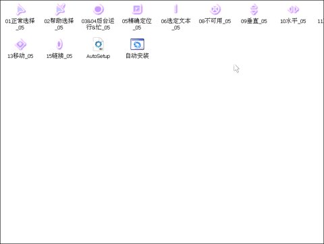Viewport: 324px width, 244px height.
Task: Select the 02帮助选择_05 cursor file icon
Action: (x=60, y=9)
